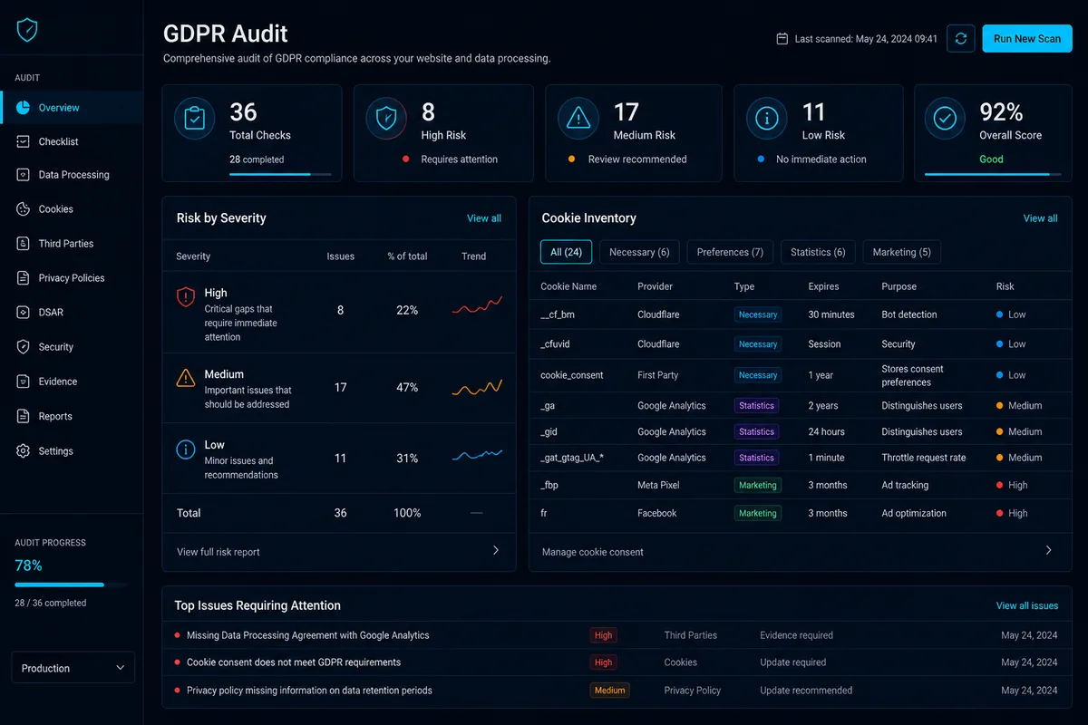Expand Manage cookie consent chevron
The height and width of the screenshot is (725, 1088).
[1049, 550]
